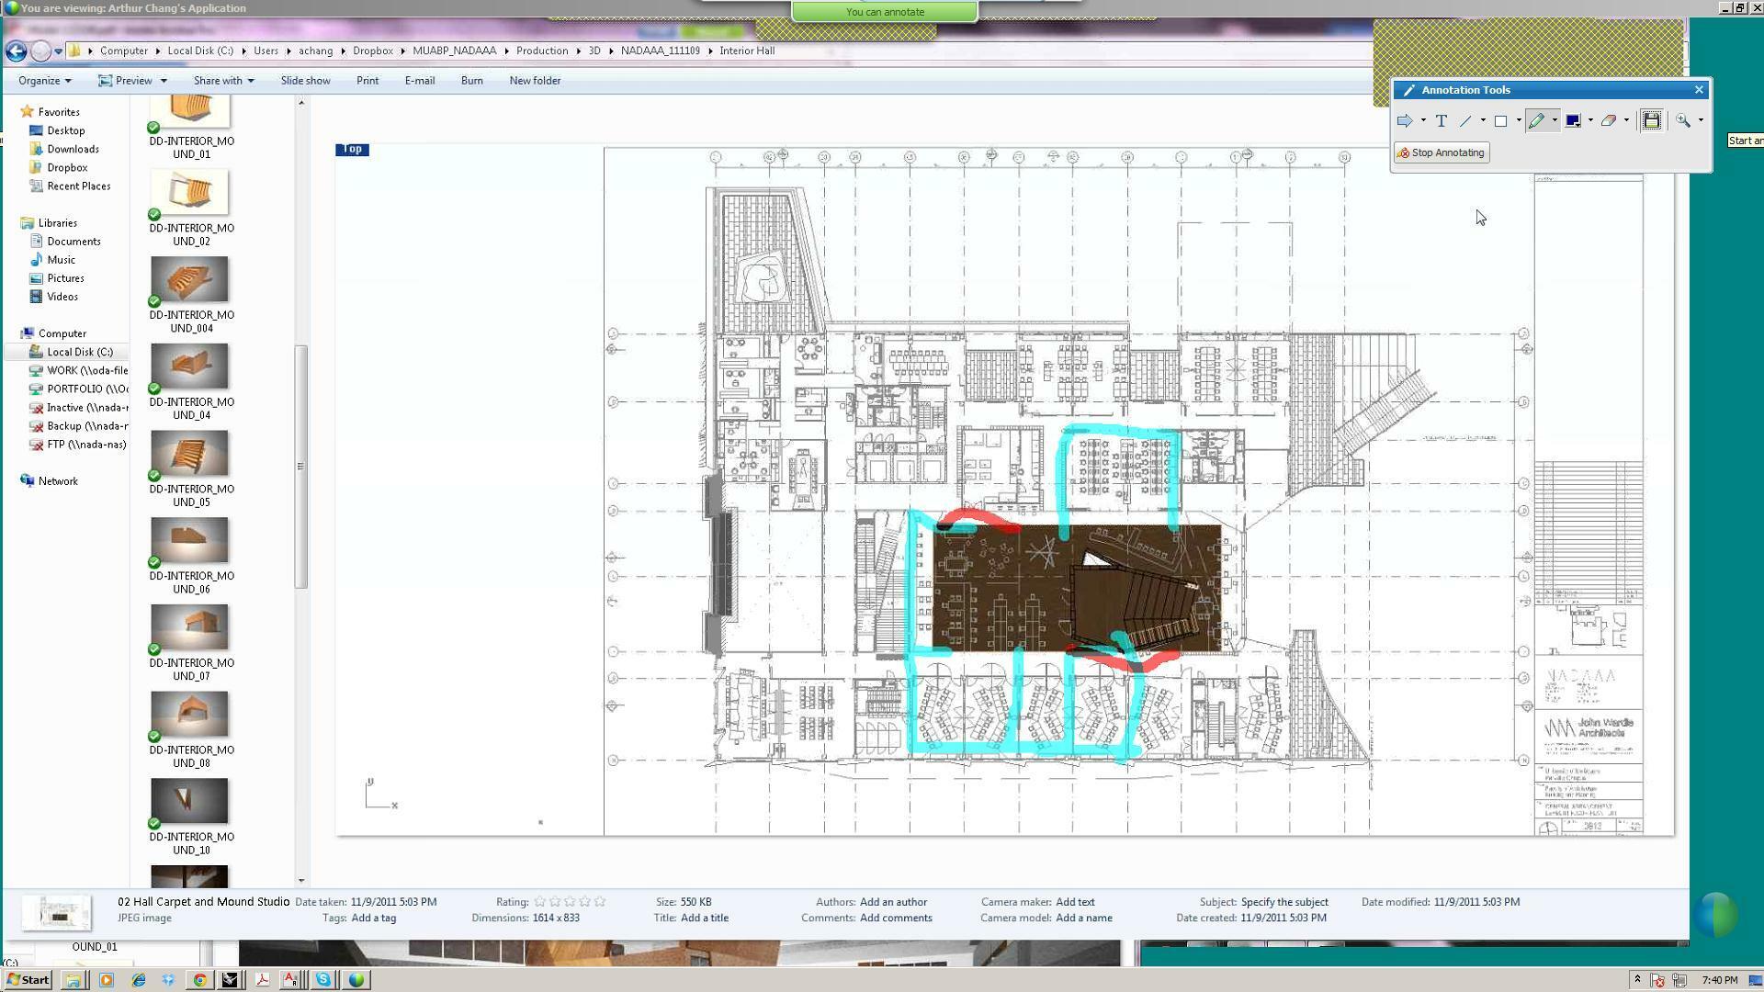Go back with the Explorer back arrow
1764x992 pixels.
16,51
